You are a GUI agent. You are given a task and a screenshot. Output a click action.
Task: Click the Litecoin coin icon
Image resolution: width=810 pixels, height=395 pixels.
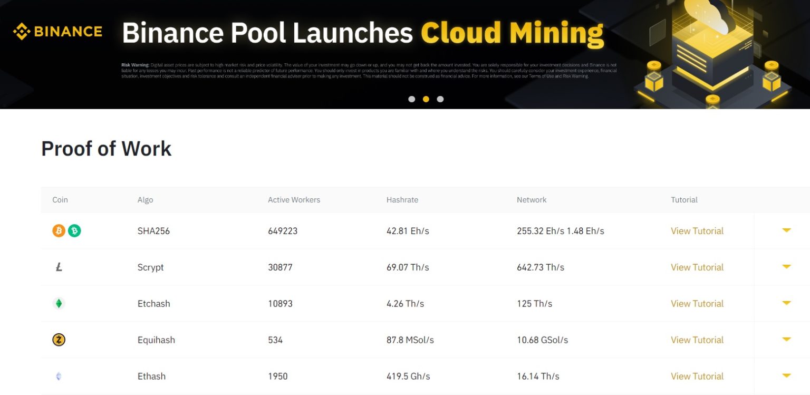click(x=59, y=267)
